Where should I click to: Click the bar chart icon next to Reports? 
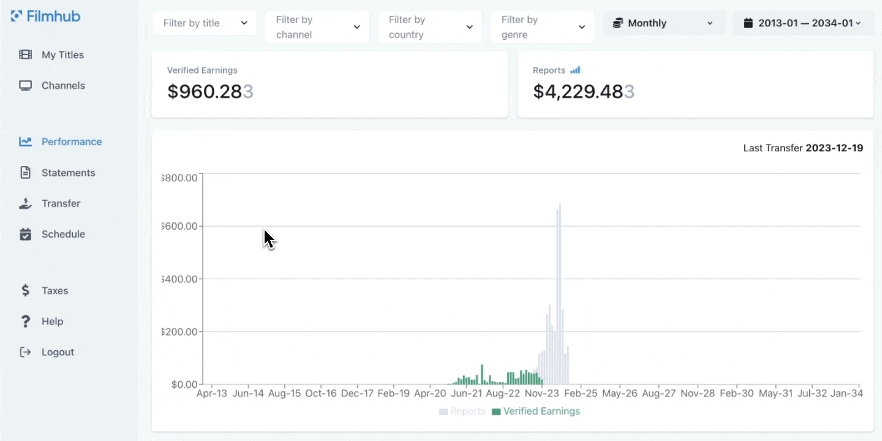575,70
